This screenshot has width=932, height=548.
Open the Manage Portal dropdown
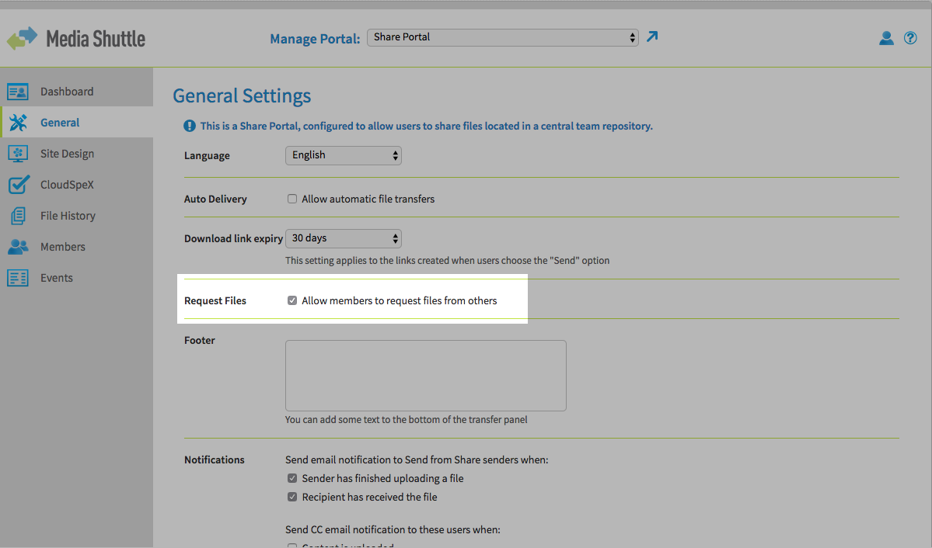tap(503, 37)
